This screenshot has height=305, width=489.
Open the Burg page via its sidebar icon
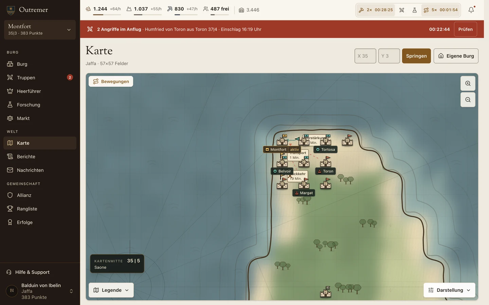click(x=10, y=64)
